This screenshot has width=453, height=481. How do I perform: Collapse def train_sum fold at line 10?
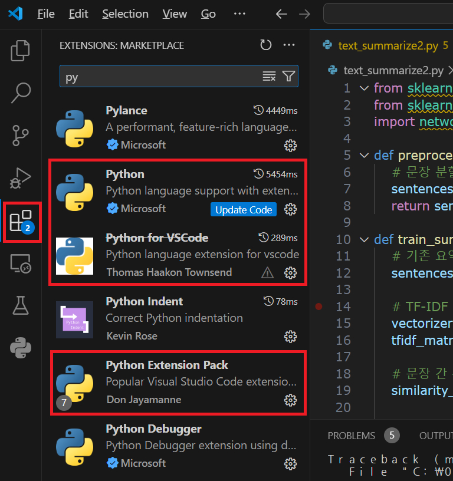pos(364,239)
